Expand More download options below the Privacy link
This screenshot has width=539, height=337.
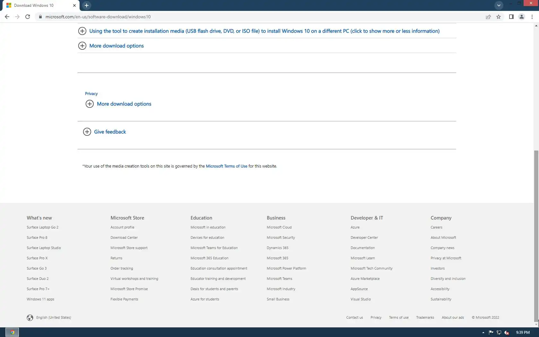[118, 104]
